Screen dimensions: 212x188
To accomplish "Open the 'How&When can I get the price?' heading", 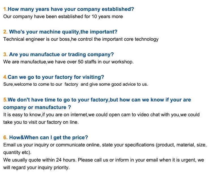I will [x=48, y=138].
